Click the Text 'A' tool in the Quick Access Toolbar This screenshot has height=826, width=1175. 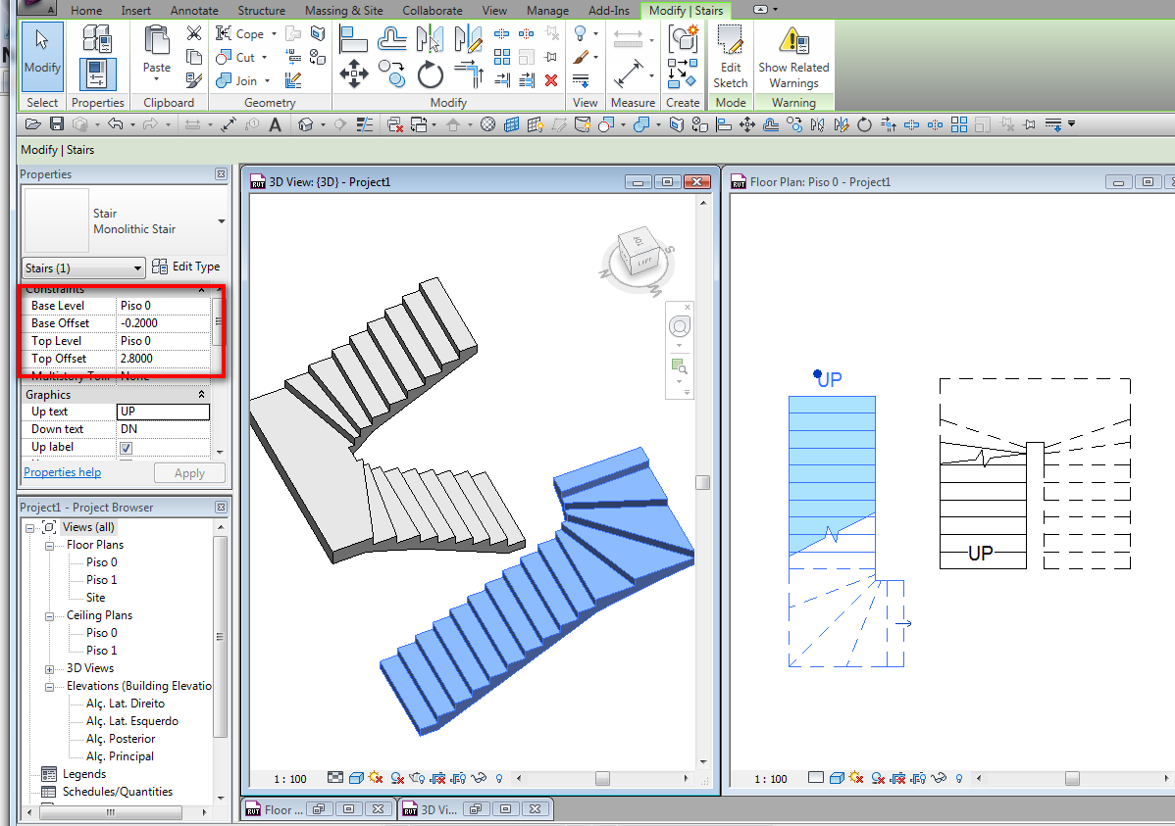pyautogui.click(x=275, y=124)
